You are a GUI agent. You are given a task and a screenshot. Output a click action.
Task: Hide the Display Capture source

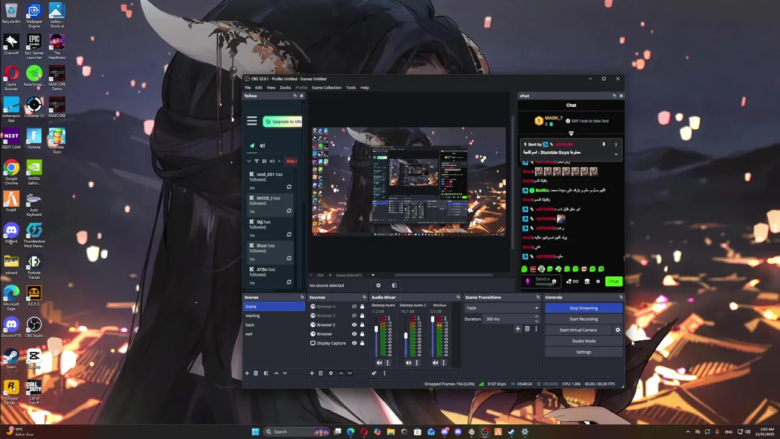click(x=354, y=343)
